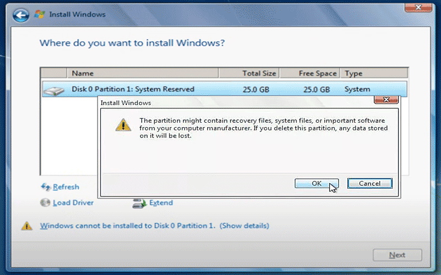Screen dimensions: 441x275
Task: Click the '25.0 GB' Free Space cell
Action: (x=316, y=90)
